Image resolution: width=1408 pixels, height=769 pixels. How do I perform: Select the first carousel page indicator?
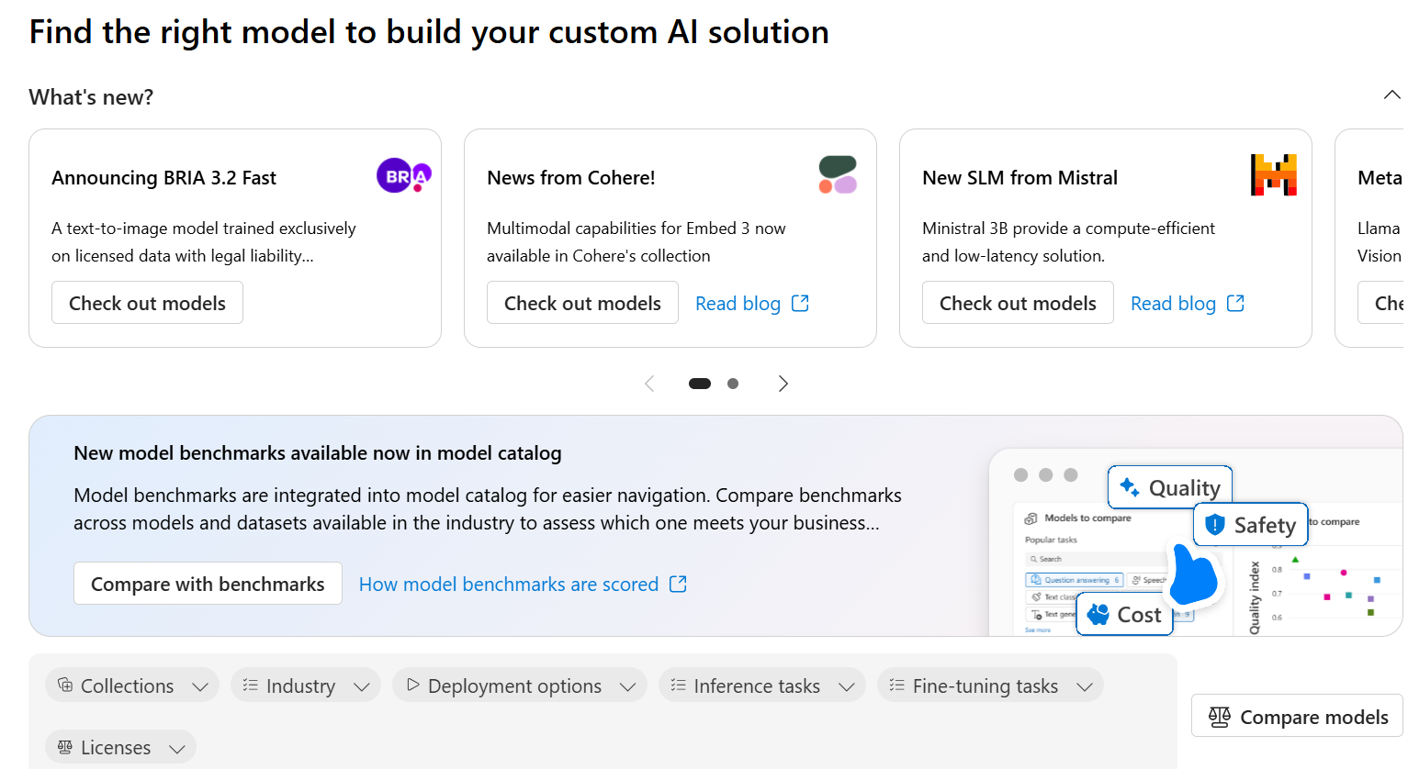pos(700,384)
